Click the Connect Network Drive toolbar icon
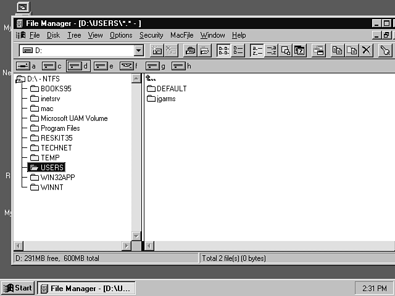The height and width of the screenshot is (296, 395). click(x=157, y=51)
